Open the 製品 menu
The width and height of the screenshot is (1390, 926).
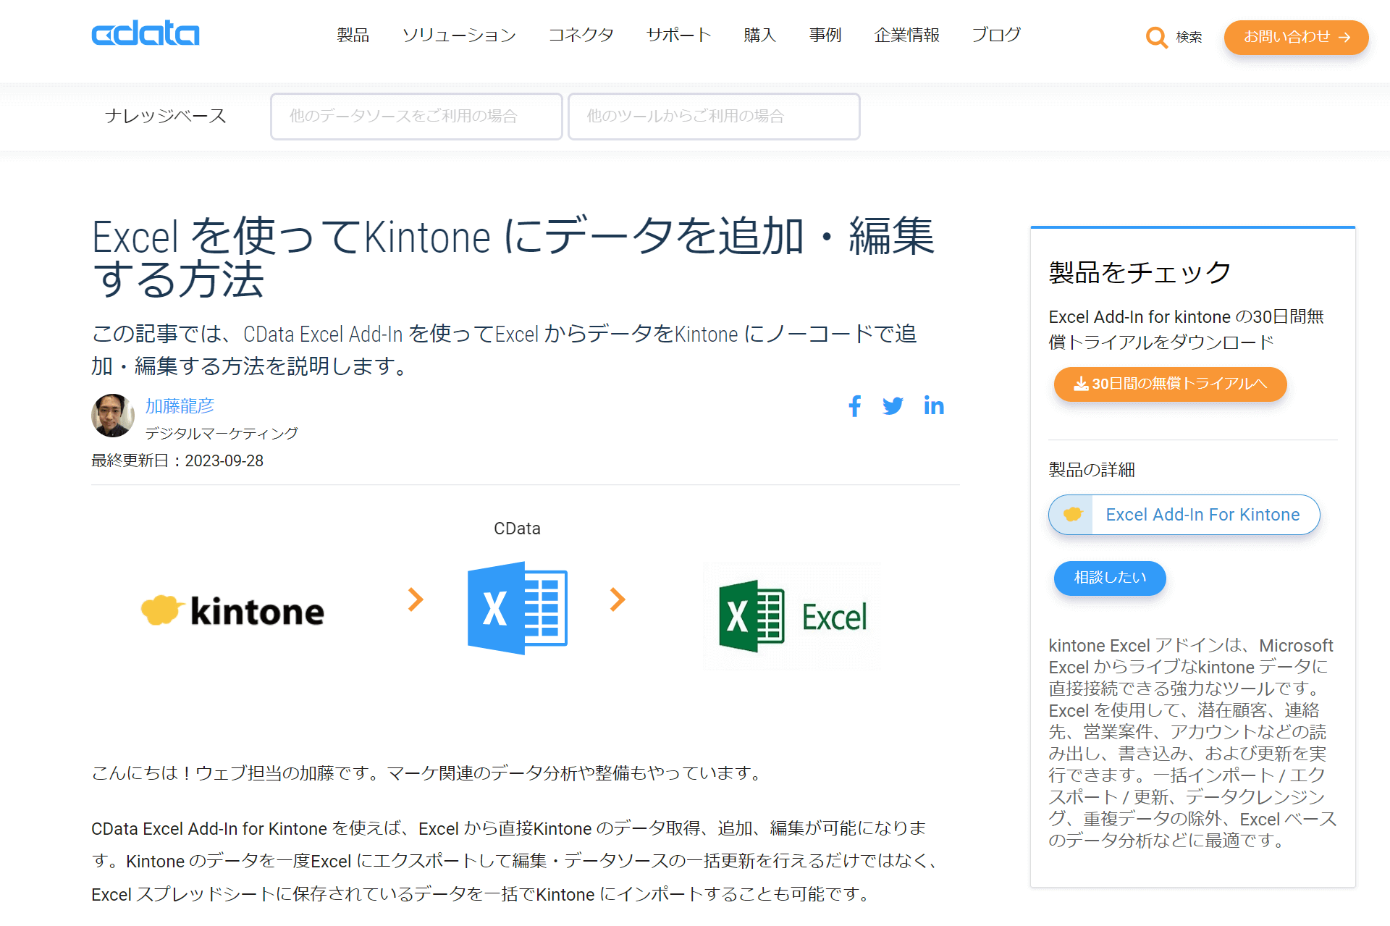tap(353, 35)
